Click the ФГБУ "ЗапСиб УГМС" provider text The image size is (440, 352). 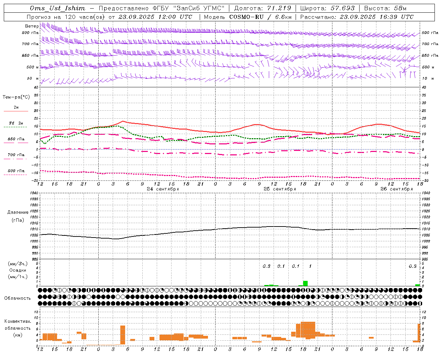coord(188,8)
